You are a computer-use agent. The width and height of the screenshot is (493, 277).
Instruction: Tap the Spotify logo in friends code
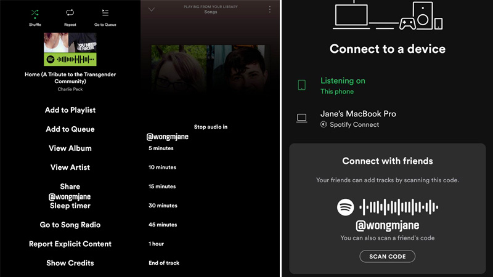[345, 207]
